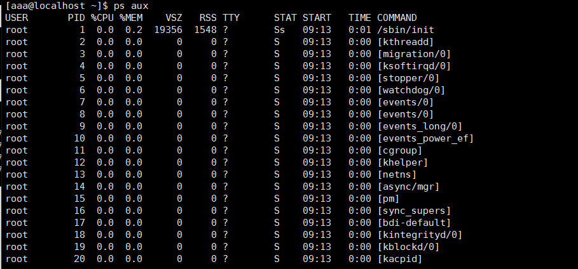This screenshot has width=578, height=269.
Task: Click the 0.2 memory percentage value
Action: (x=134, y=30)
